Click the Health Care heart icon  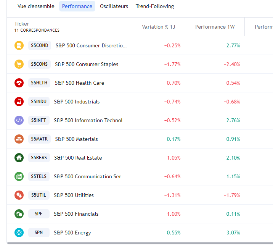[19, 83]
